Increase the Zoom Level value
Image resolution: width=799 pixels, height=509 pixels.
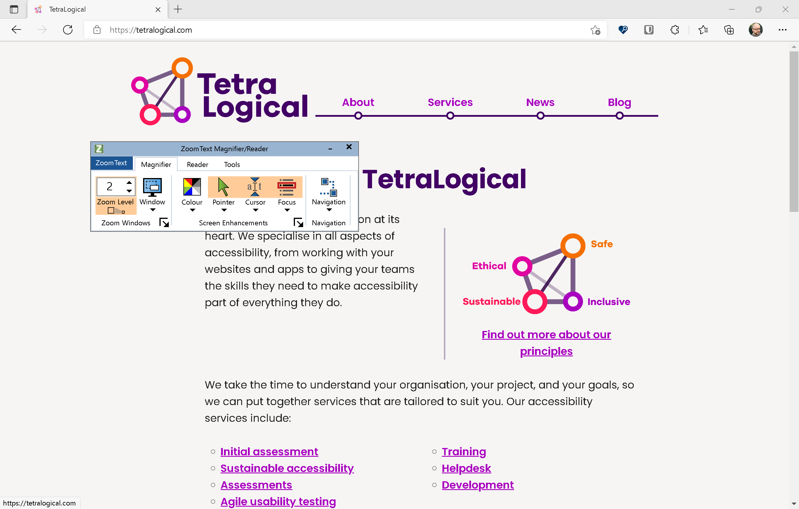click(x=129, y=182)
